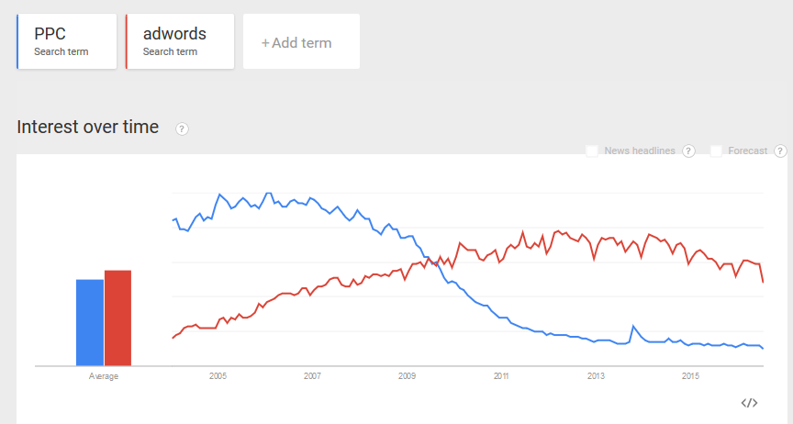Click the Interest over time heading

pos(88,128)
